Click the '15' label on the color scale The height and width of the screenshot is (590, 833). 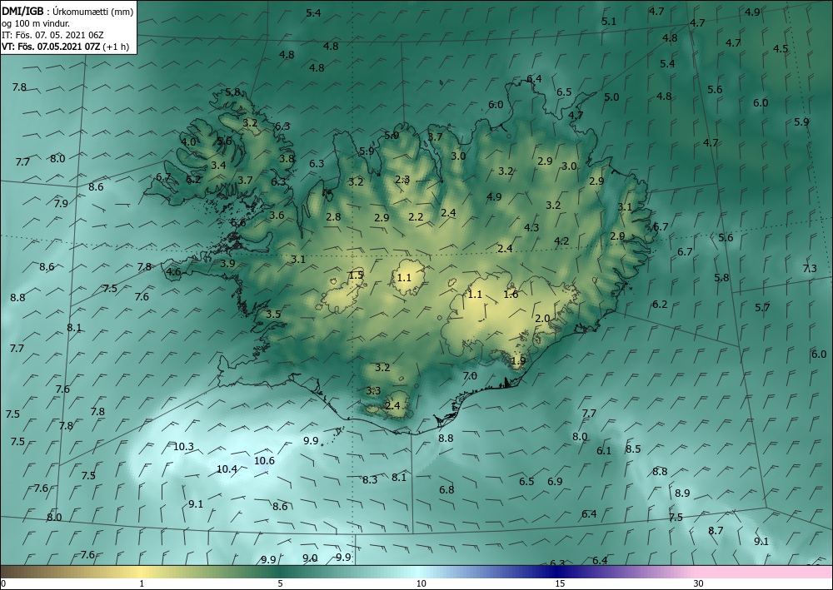[560, 584]
